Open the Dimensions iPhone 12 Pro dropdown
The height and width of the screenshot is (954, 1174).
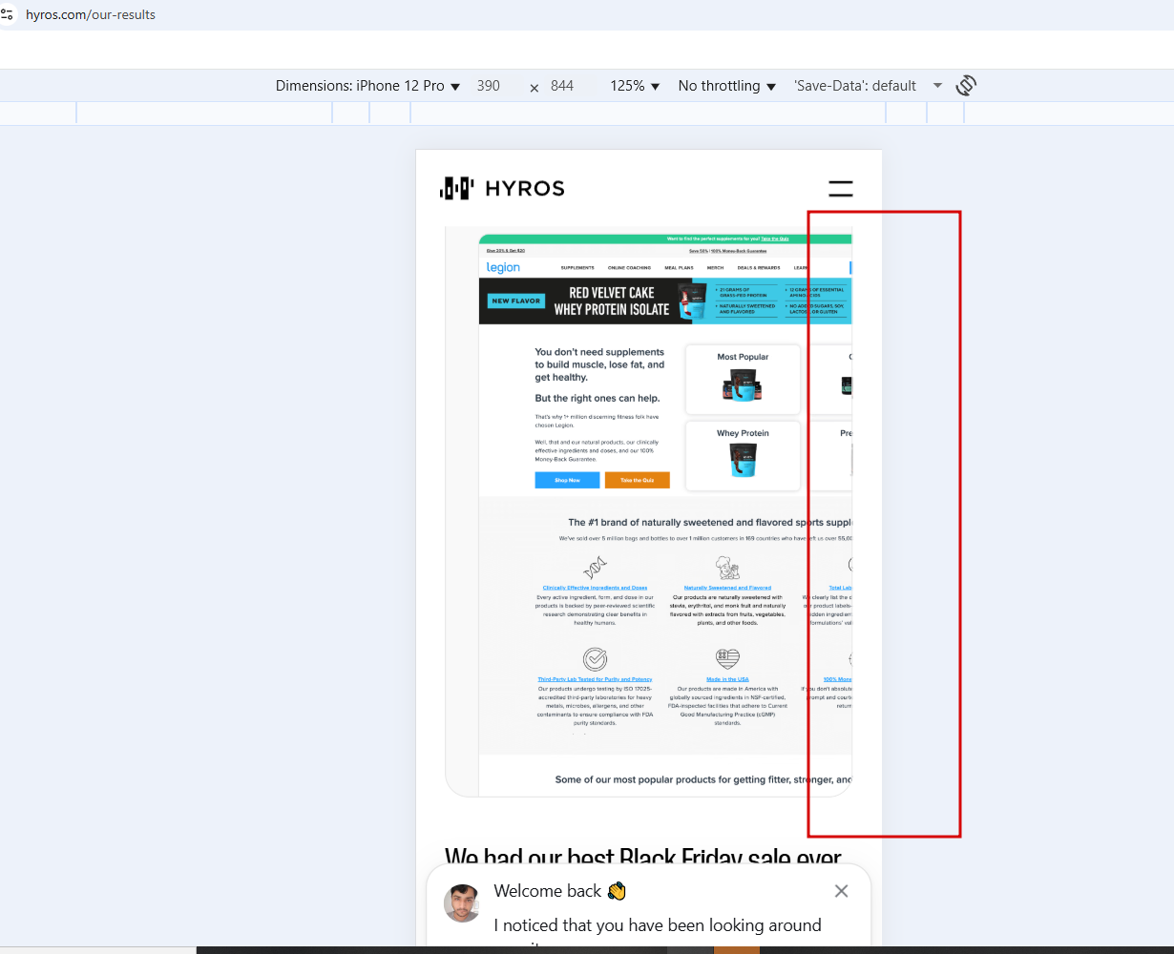[x=367, y=86]
